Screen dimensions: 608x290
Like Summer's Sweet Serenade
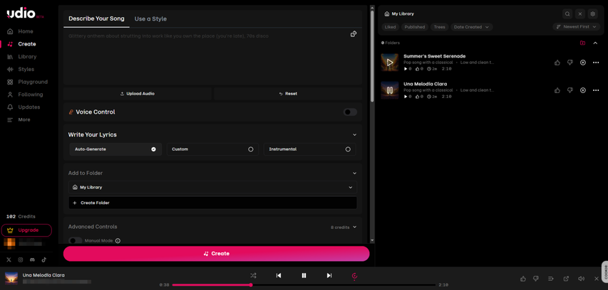pos(557,63)
